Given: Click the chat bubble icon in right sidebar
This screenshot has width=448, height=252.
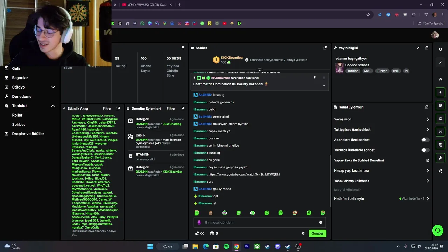Looking at the screenshot, I should [441, 119].
